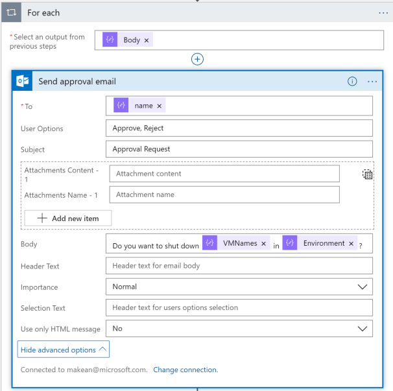Switch attachments to array input mode icon
Viewport: 393px width, 391px height.
367,174
